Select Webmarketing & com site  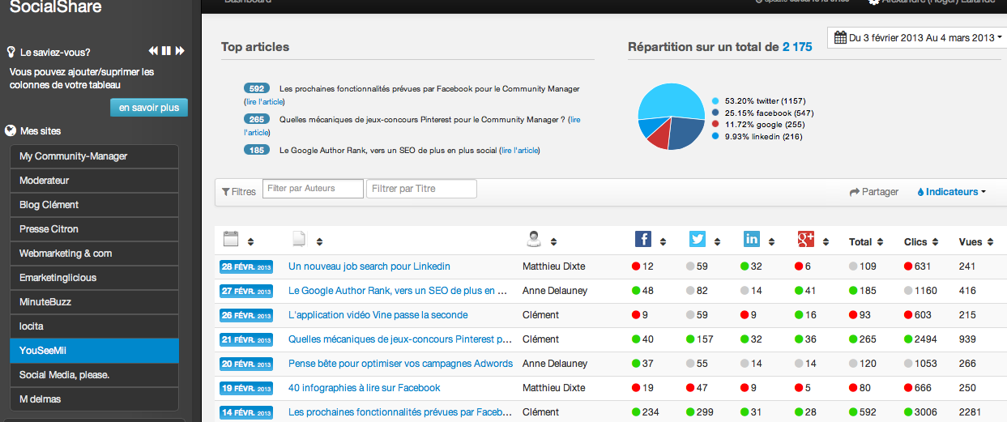[94, 254]
